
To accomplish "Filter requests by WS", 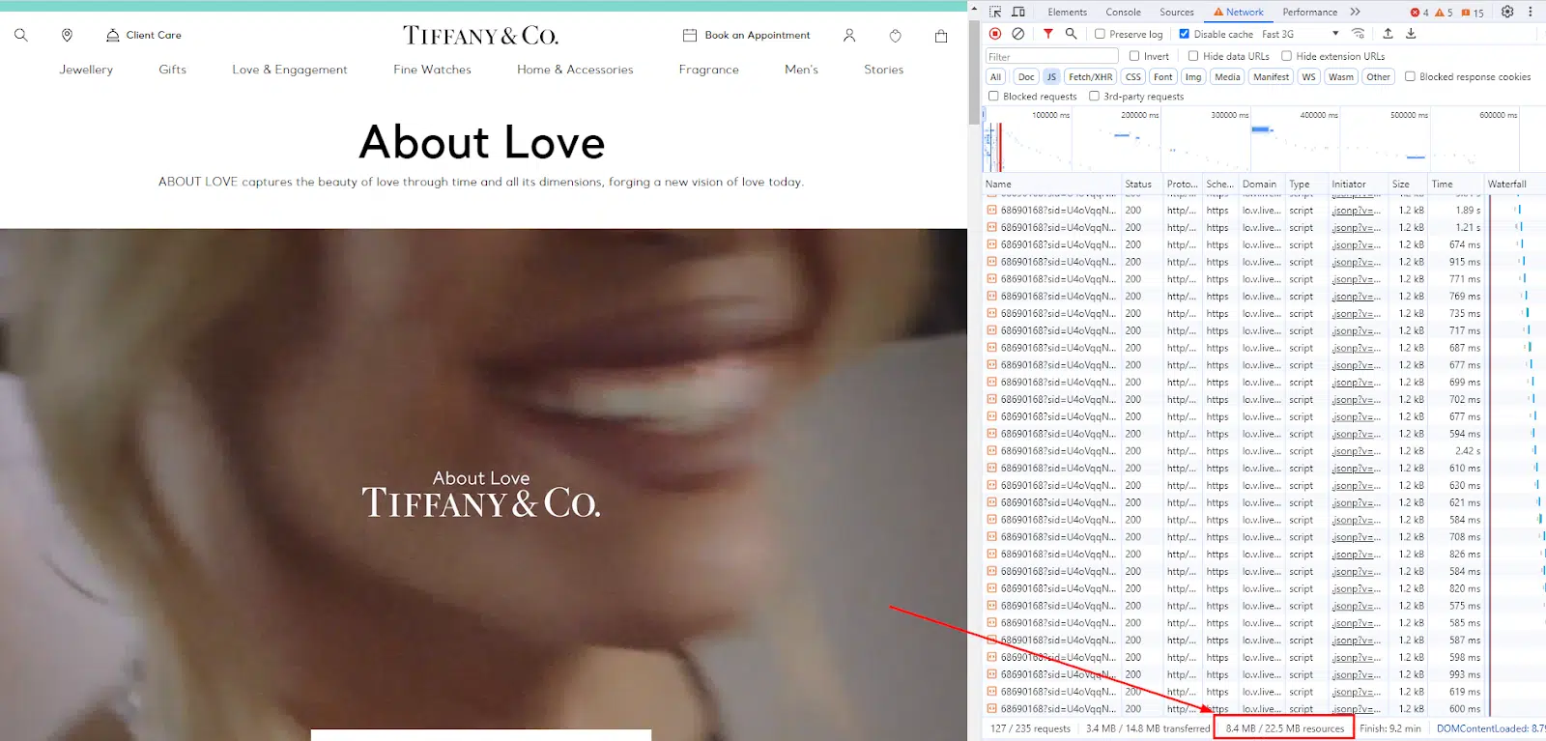I will click(x=1308, y=76).
